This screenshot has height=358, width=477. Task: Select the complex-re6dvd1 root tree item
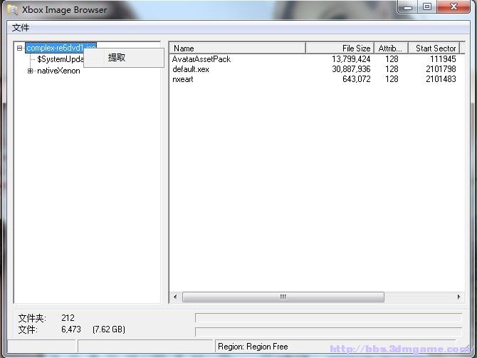point(54,48)
